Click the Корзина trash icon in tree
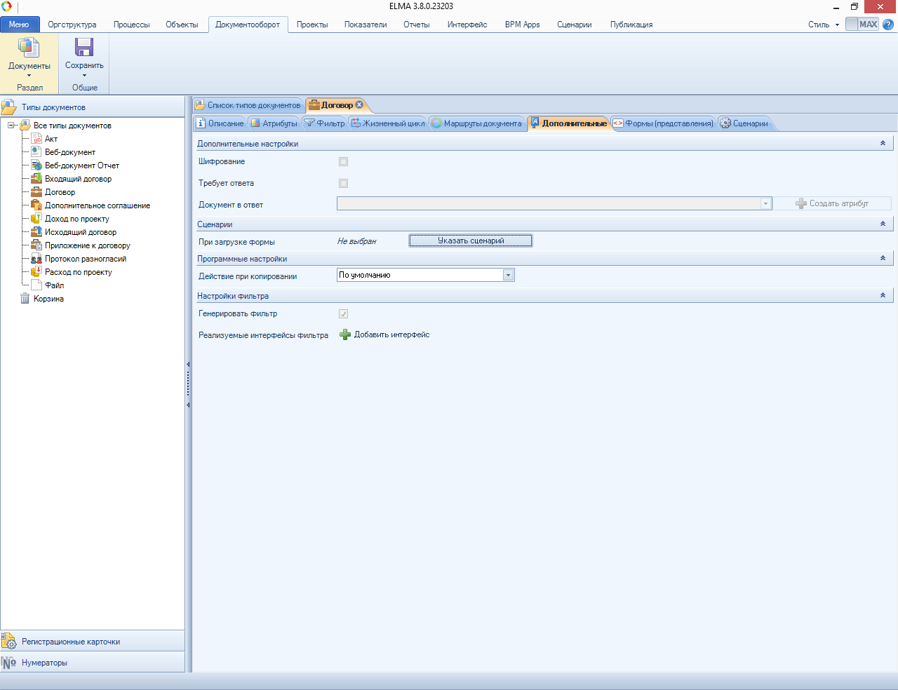Viewport: 898px width, 690px height. tap(25, 299)
